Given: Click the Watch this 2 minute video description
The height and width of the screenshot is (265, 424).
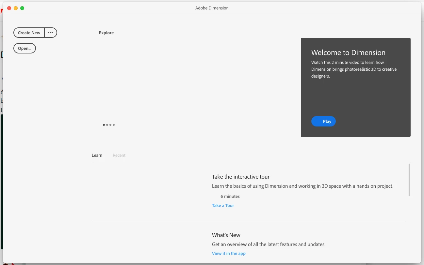Looking at the screenshot, I should [x=354, y=69].
